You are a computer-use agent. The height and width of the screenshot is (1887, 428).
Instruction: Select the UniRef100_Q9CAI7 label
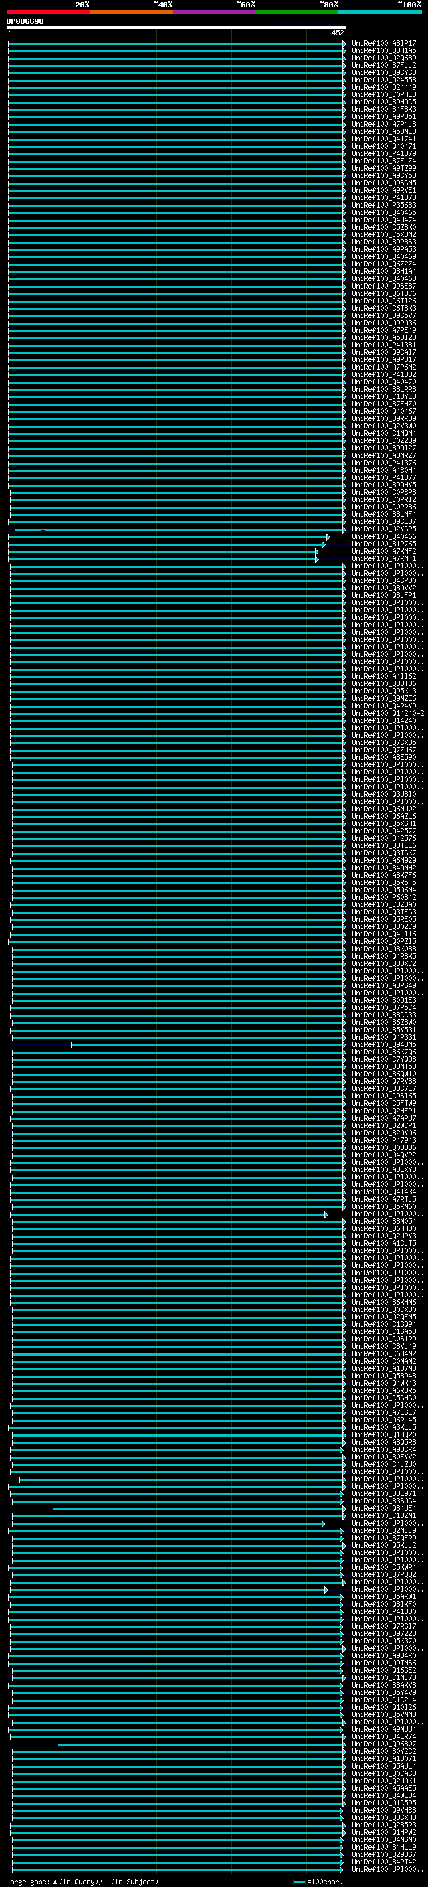383,352
